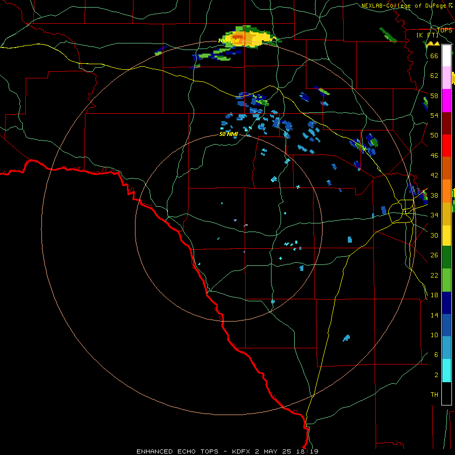Click the 100 NMI range ring label
The width and height of the screenshot is (455, 455).
tap(229, 40)
